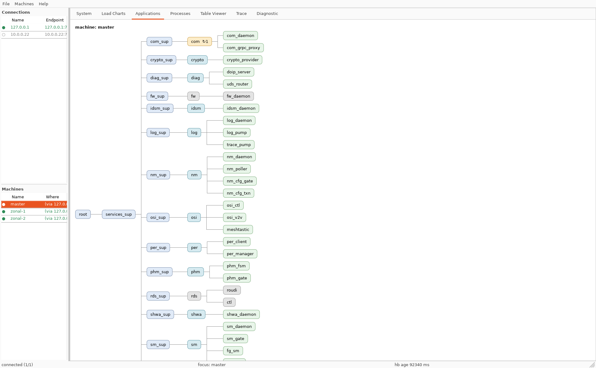Select the services_sup node

[x=119, y=214]
